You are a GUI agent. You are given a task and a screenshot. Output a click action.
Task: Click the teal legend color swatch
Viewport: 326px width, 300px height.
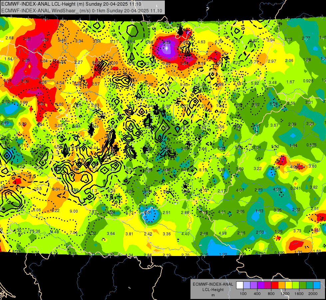pyautogui.click(x=310, y=285)
